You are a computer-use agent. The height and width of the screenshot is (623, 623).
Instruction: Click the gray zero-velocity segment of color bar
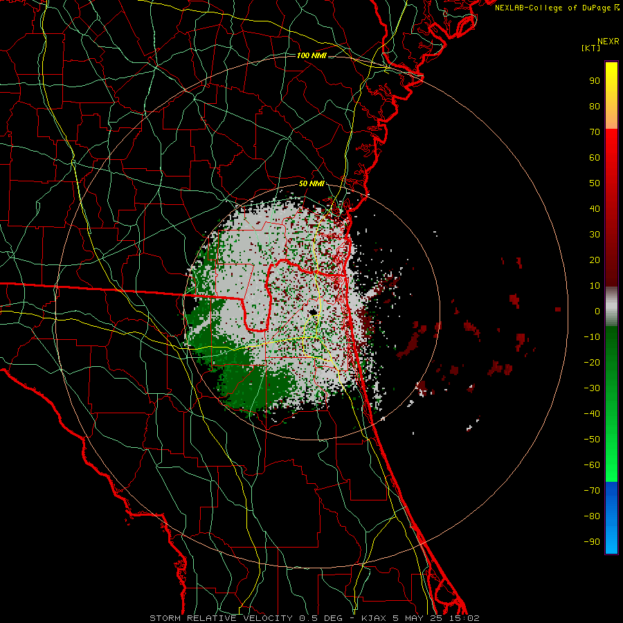(x=611, y=307)
